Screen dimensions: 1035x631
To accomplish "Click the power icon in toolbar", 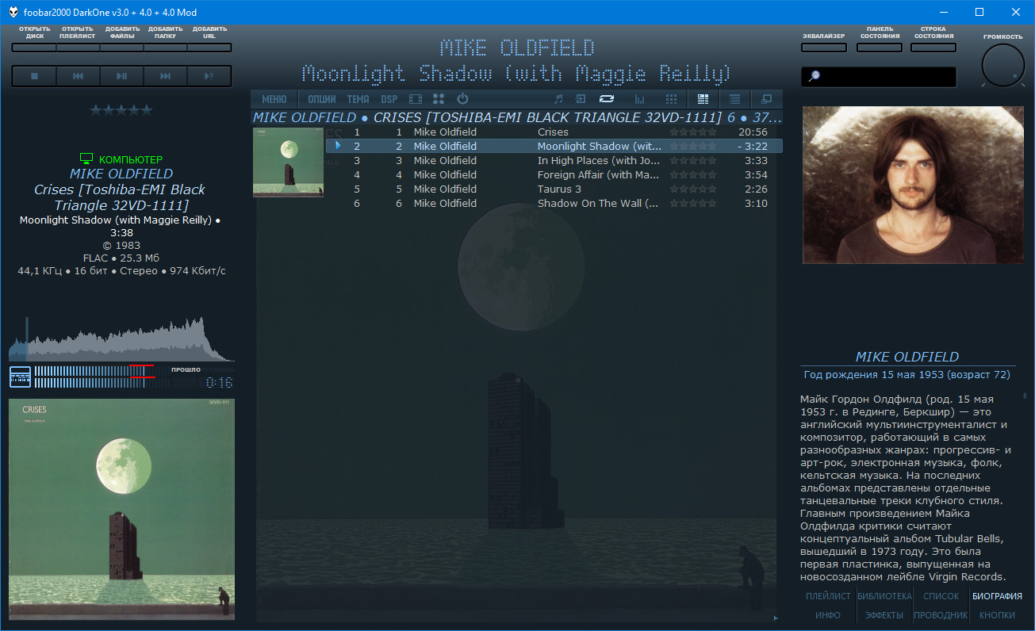I will coord(462,99).
